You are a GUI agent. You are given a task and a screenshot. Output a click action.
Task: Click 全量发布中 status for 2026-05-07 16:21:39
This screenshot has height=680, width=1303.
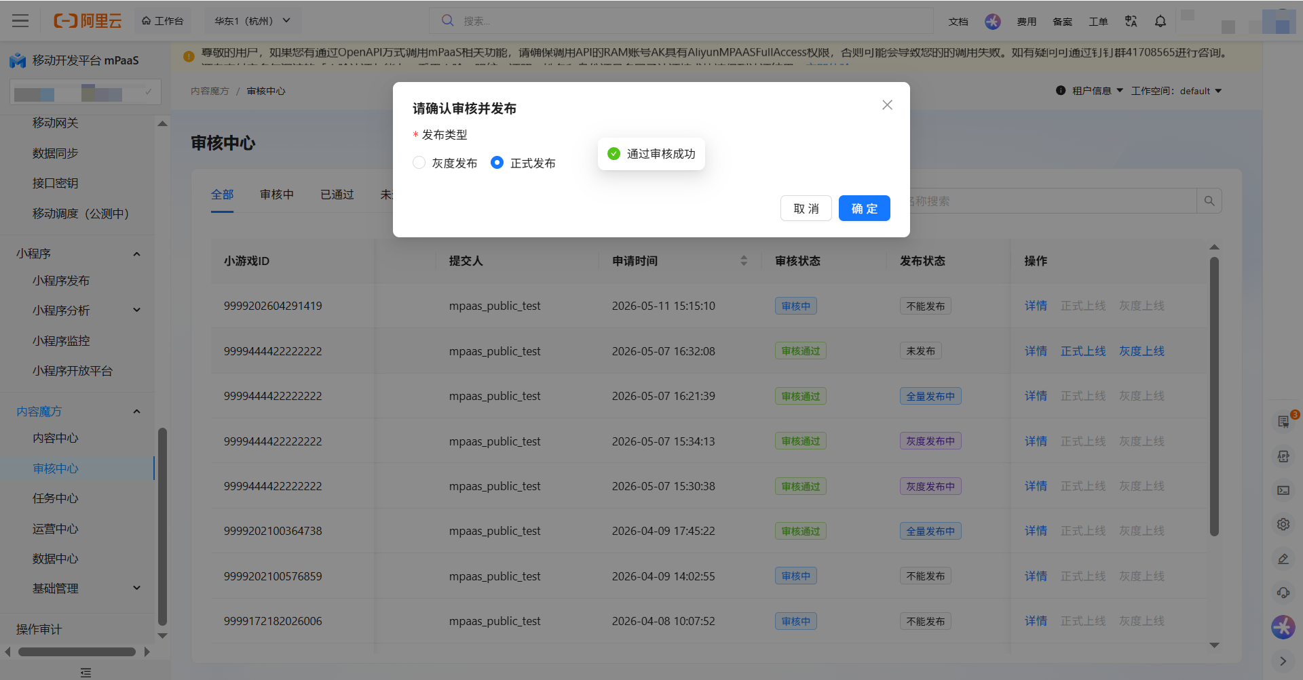(x=930, y=397)
